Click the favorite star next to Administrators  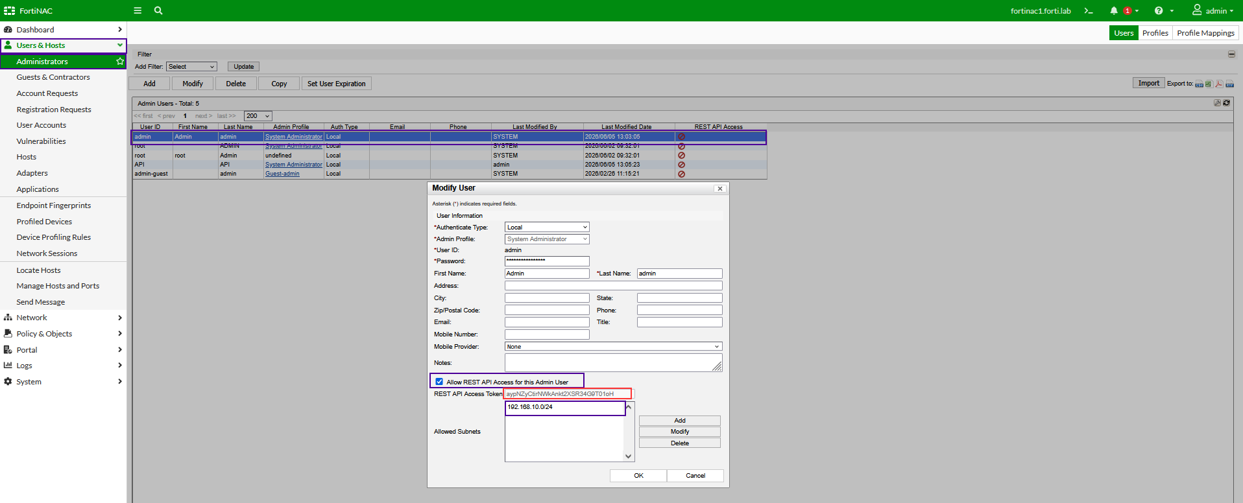pos(120,61)
